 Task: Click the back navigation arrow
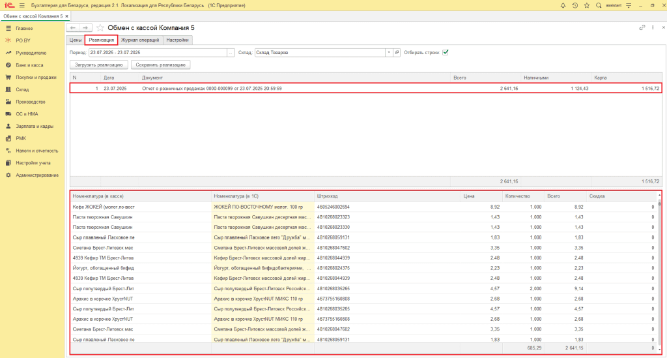click(73, 27)
